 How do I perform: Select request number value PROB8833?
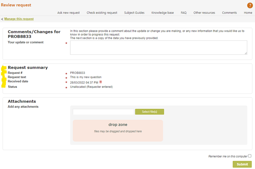tap(78, 73)
